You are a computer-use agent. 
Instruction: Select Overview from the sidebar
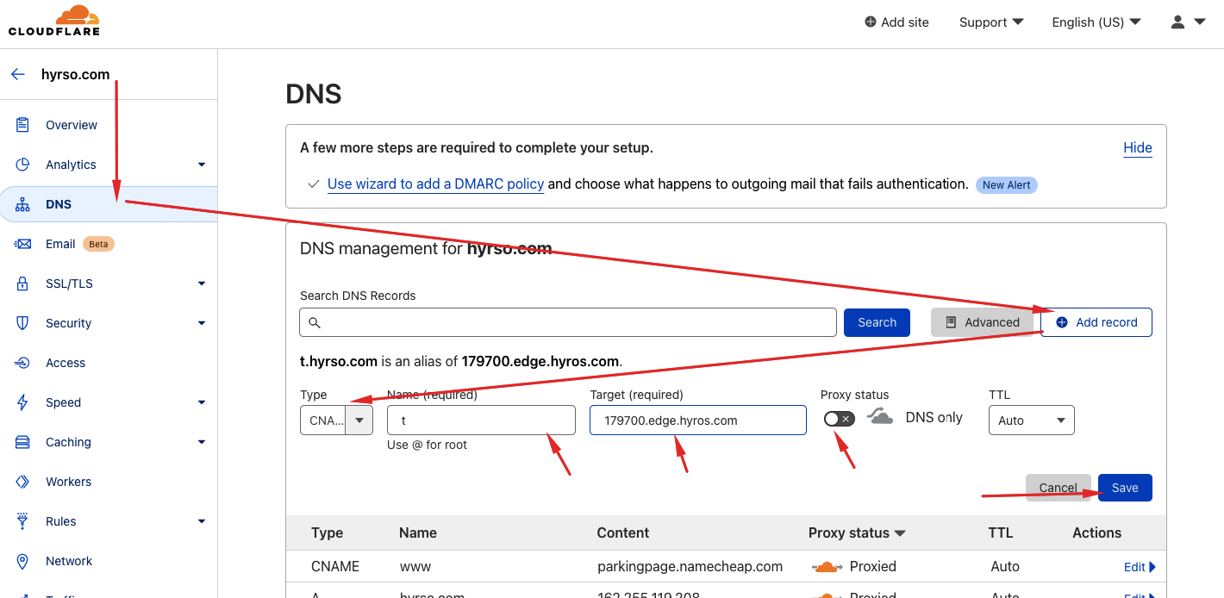coord(71,124)
